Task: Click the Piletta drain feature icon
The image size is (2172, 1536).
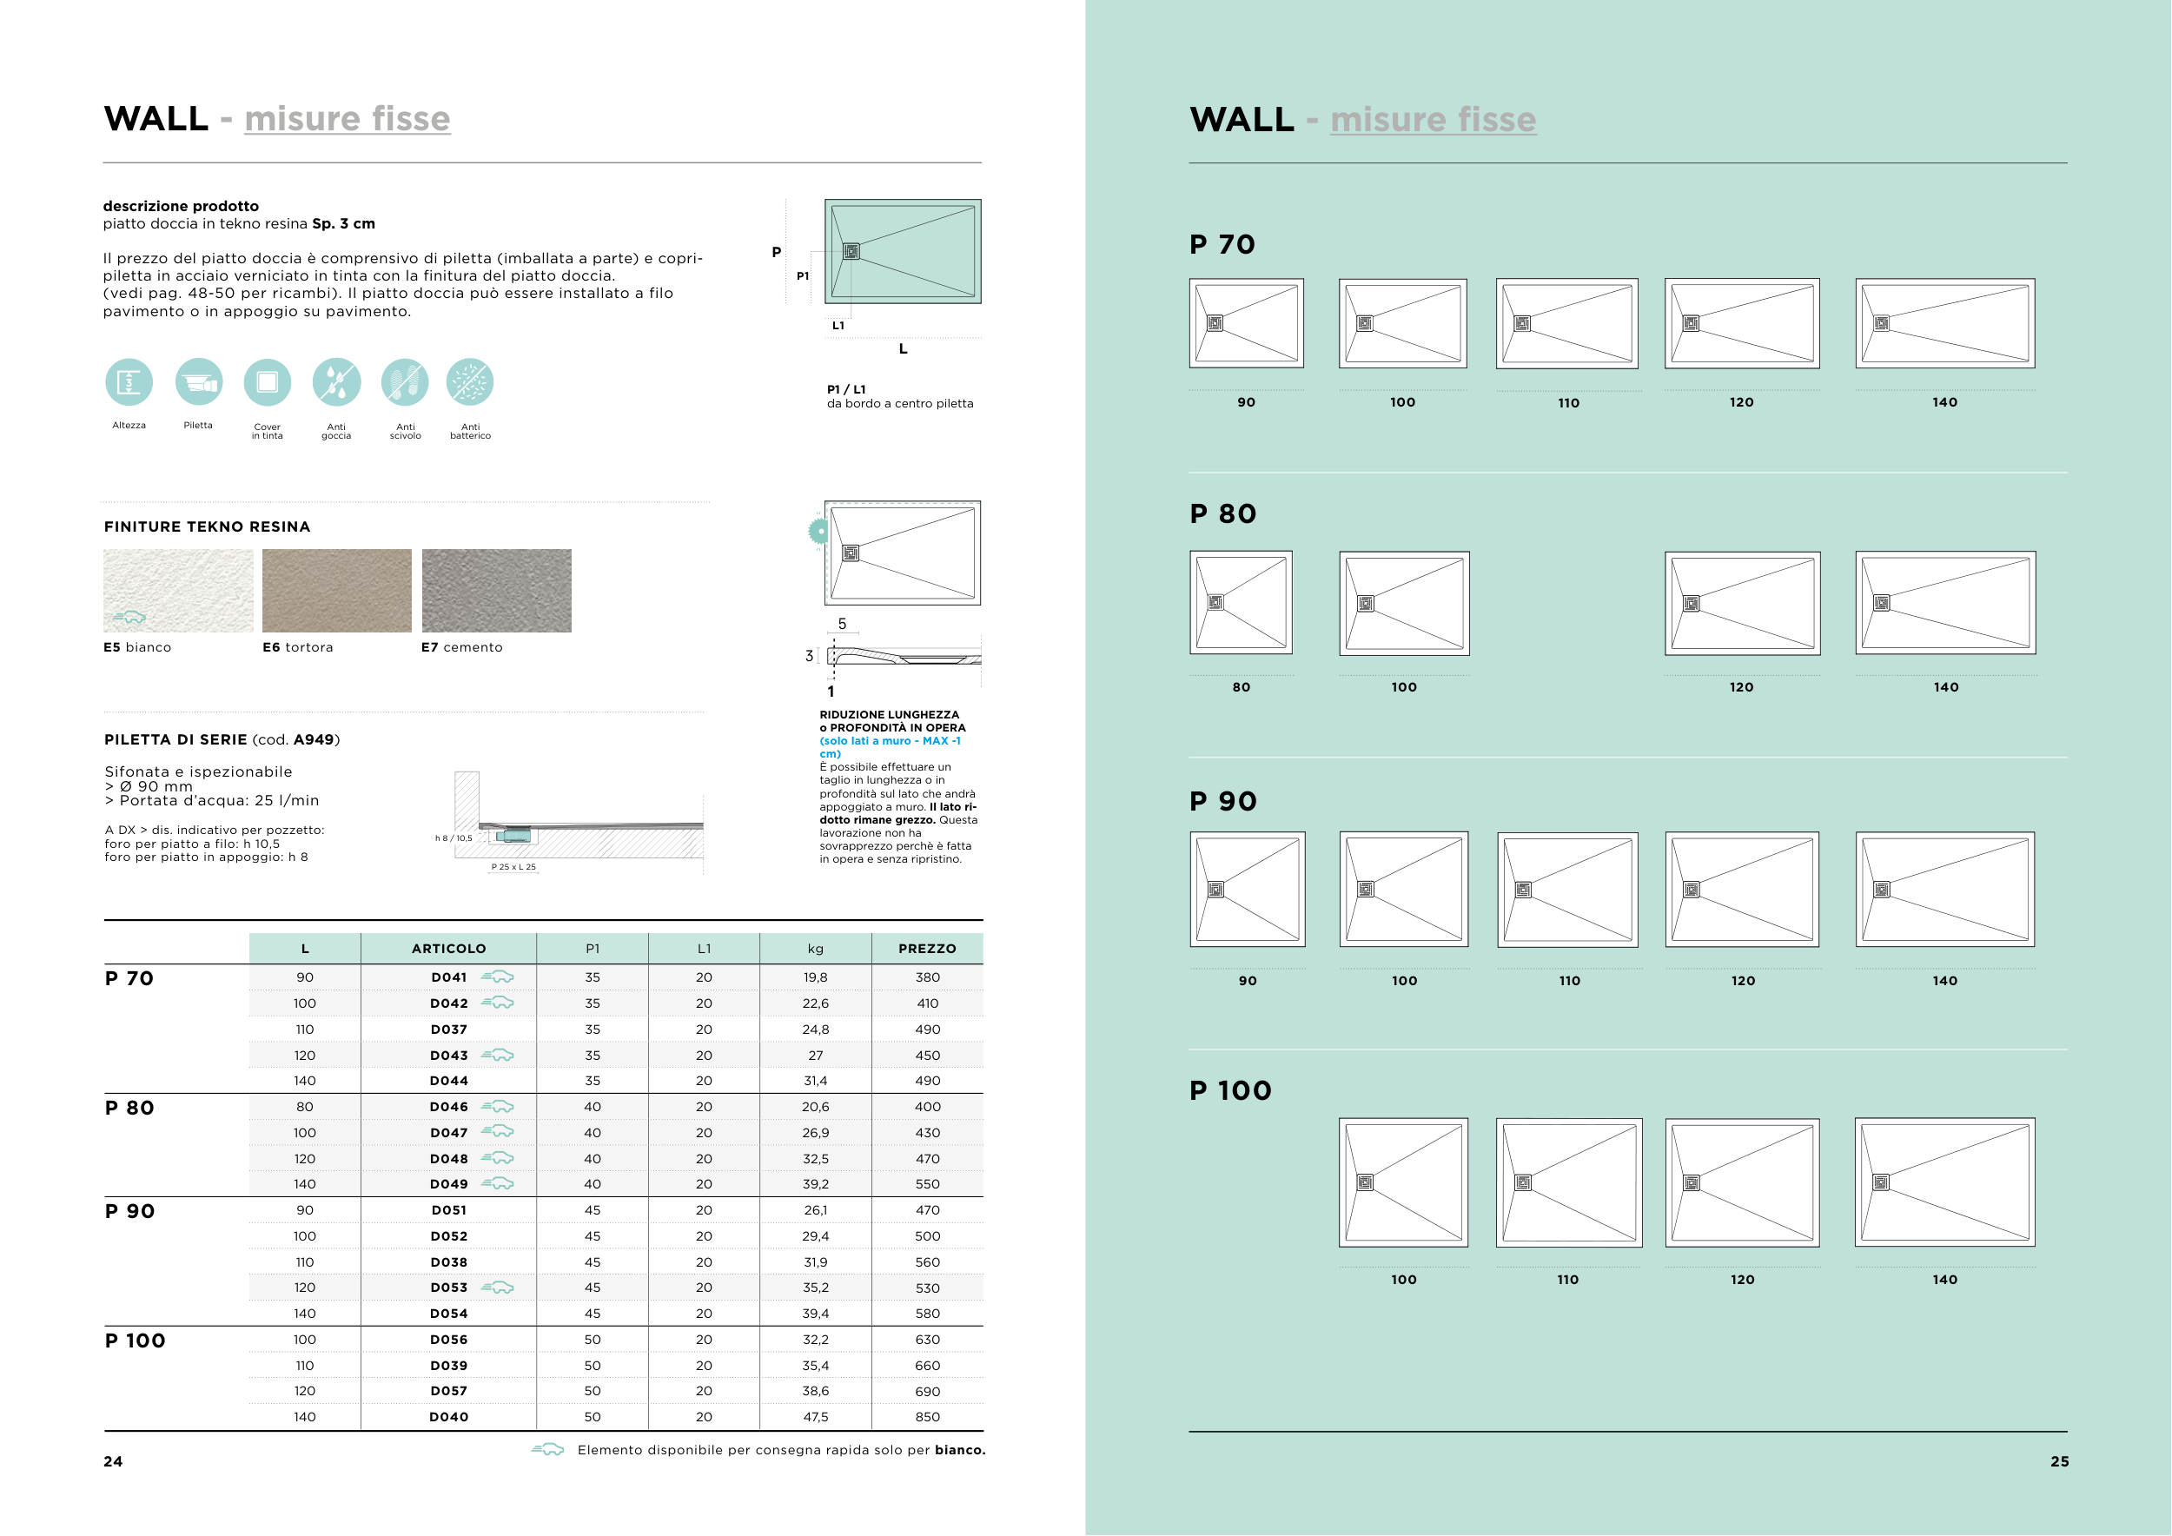Action: 199,382
